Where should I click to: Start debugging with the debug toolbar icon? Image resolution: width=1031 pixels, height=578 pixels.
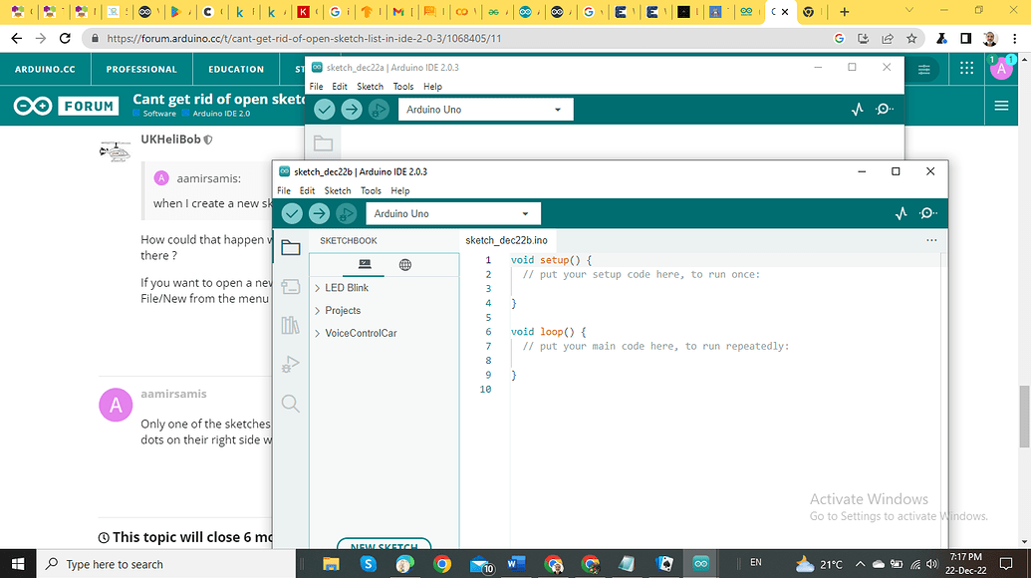point(346,213)
